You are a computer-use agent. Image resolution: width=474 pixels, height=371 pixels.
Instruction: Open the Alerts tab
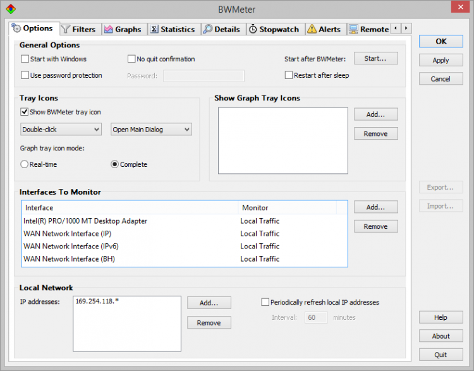tap(325, 29)
